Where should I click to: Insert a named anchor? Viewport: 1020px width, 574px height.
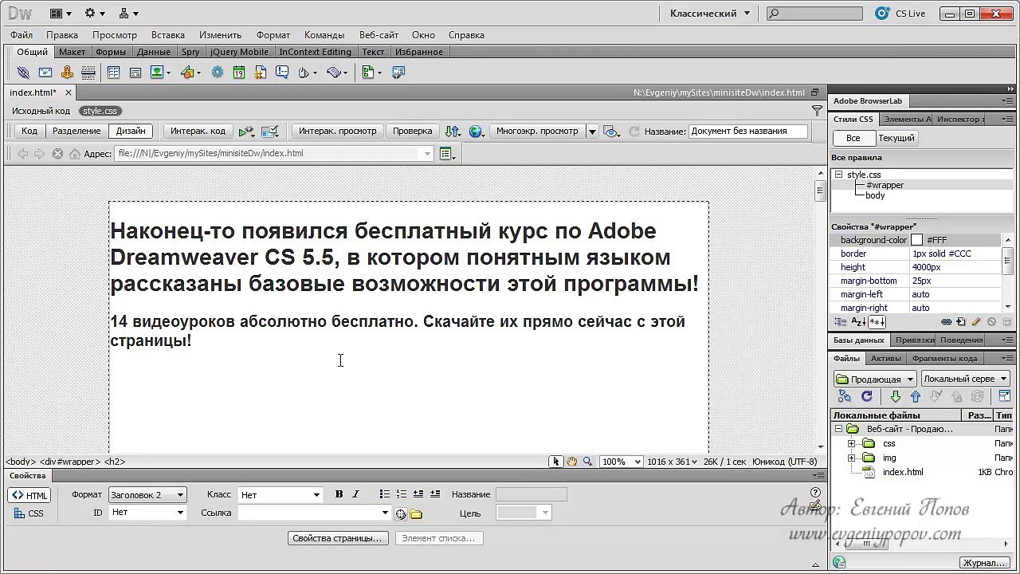[67, 73]
